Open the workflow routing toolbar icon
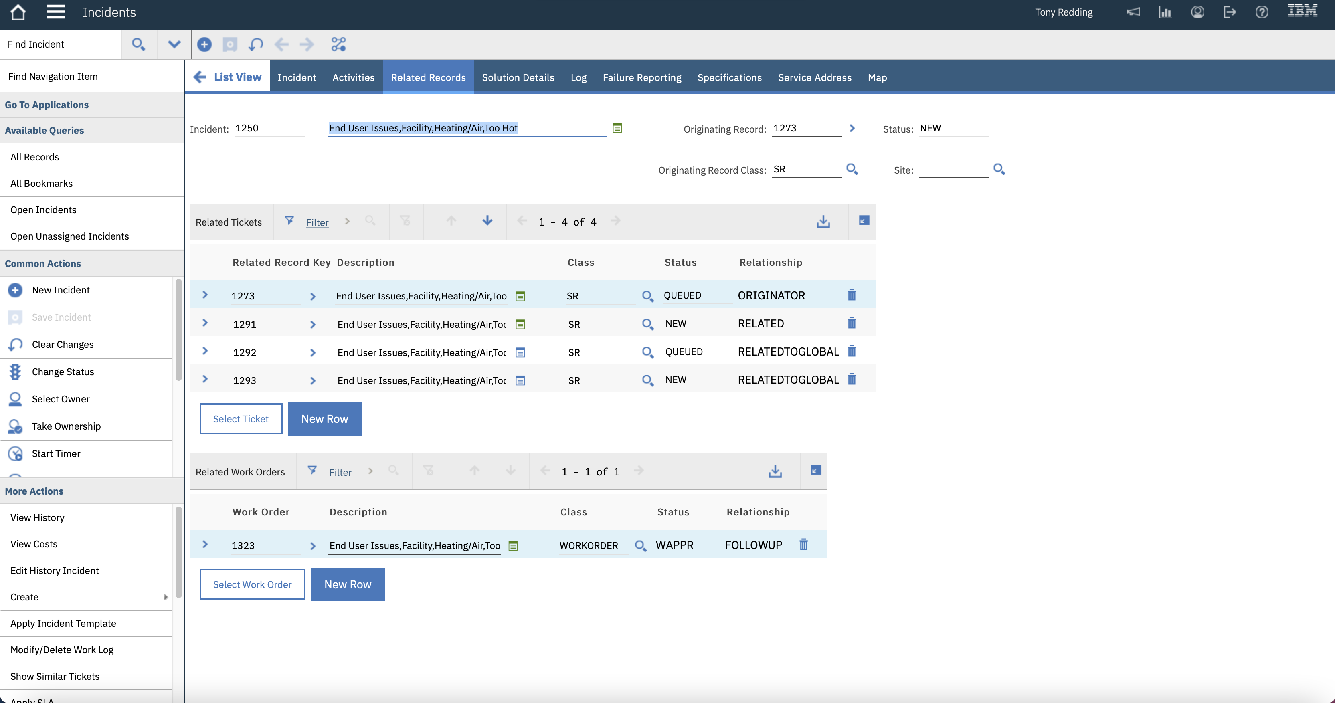The image size is (1335, 703). coord(338,44)
